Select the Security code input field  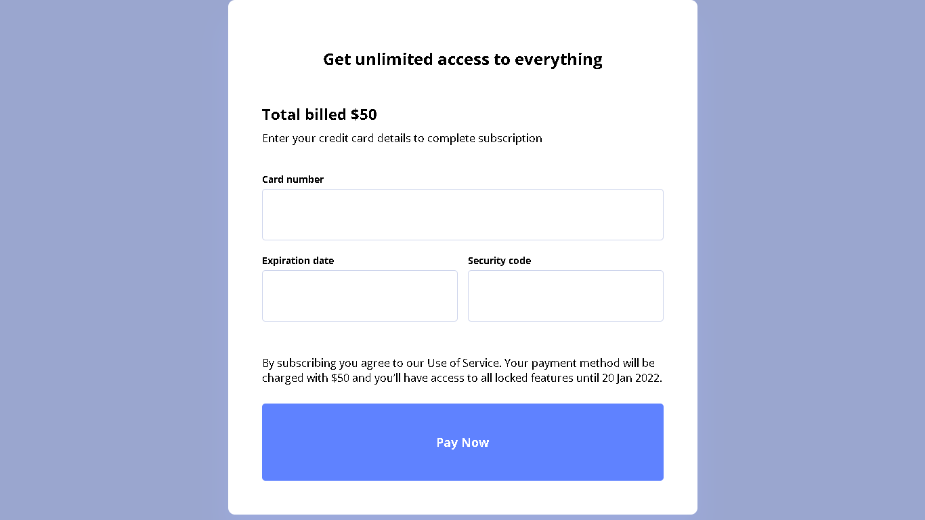pyautogui.click(x=565, y=296)
